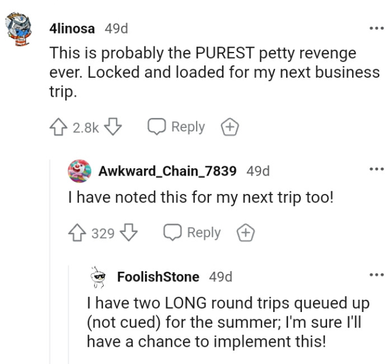Click the speech bubble icon under 4linosa's comment
The width and height of the screenshot is (392, 364).
point(156,127)
